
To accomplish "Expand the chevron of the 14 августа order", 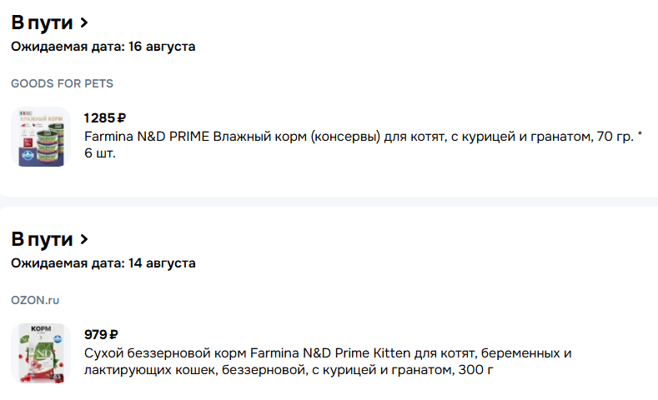I will tap(84, 239).
